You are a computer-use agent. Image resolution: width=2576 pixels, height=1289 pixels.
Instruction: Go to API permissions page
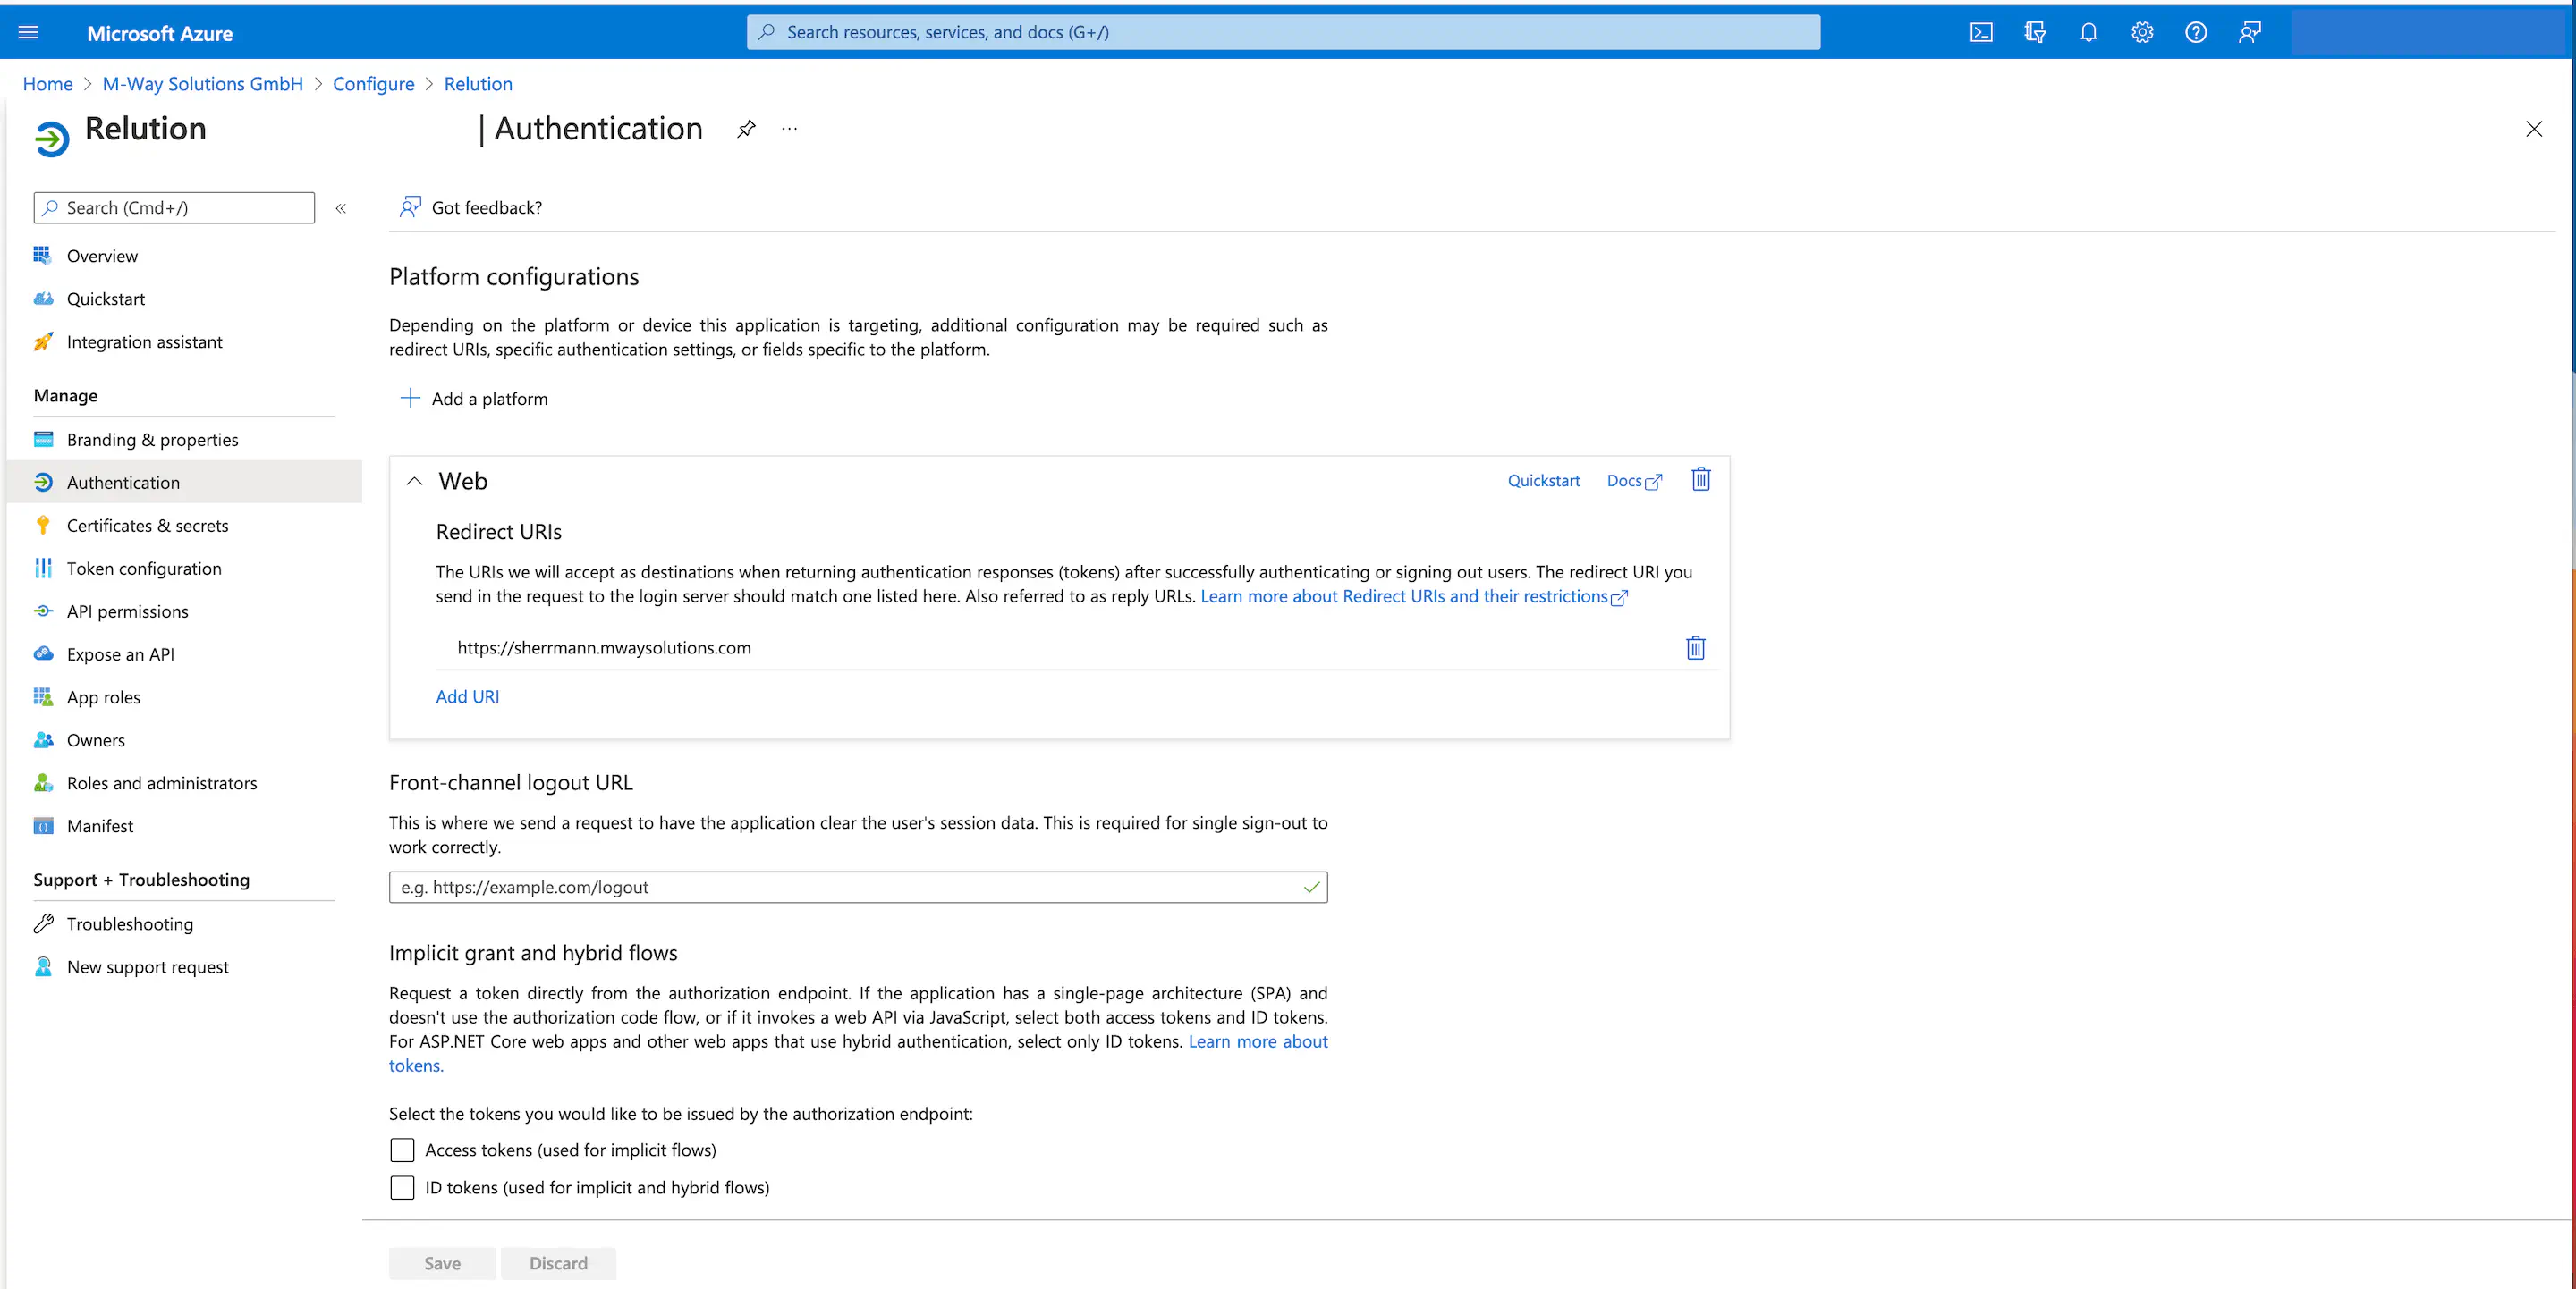pyautogui.click(x=127, y=611)
